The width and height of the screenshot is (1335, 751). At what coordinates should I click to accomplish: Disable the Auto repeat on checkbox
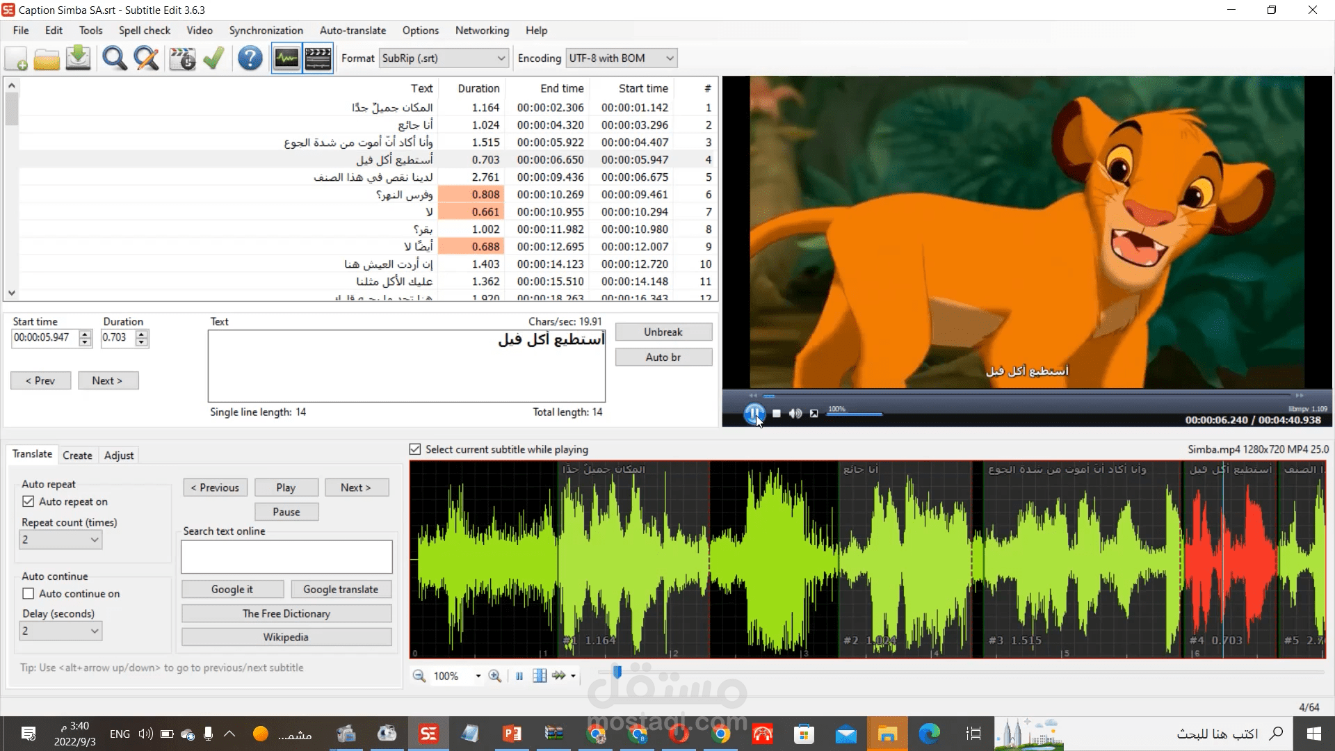[29, 501]
